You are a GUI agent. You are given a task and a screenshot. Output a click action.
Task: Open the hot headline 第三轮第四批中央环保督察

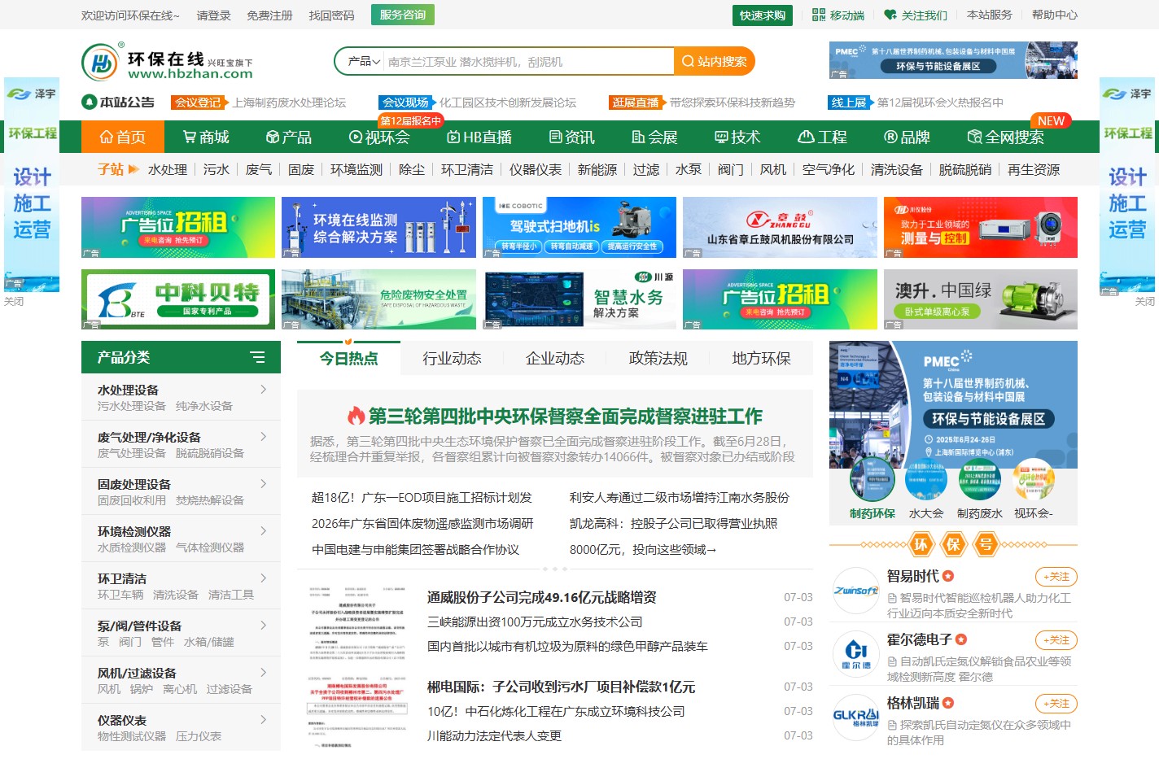tap(565, 417)
